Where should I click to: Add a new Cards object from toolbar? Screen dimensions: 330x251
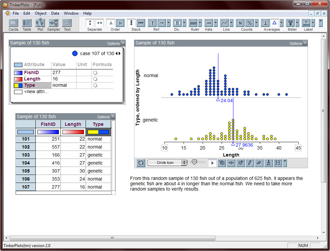coord(13,23)
